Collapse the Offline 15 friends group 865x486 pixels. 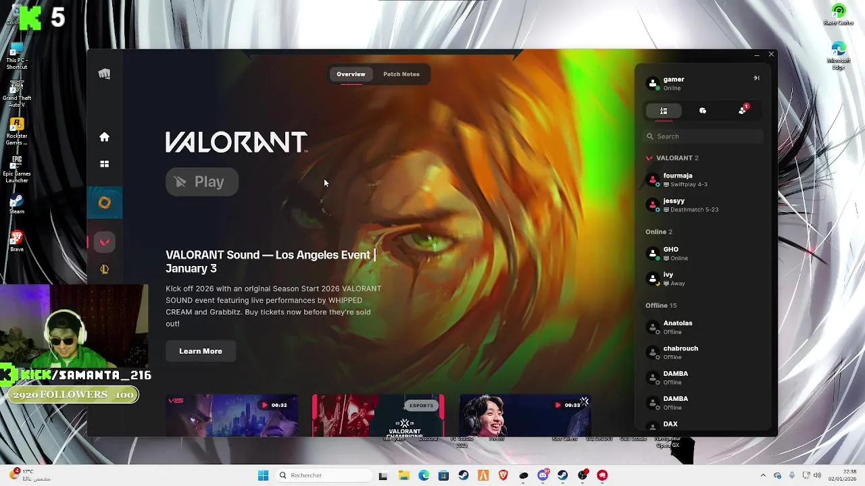[661, 305]
